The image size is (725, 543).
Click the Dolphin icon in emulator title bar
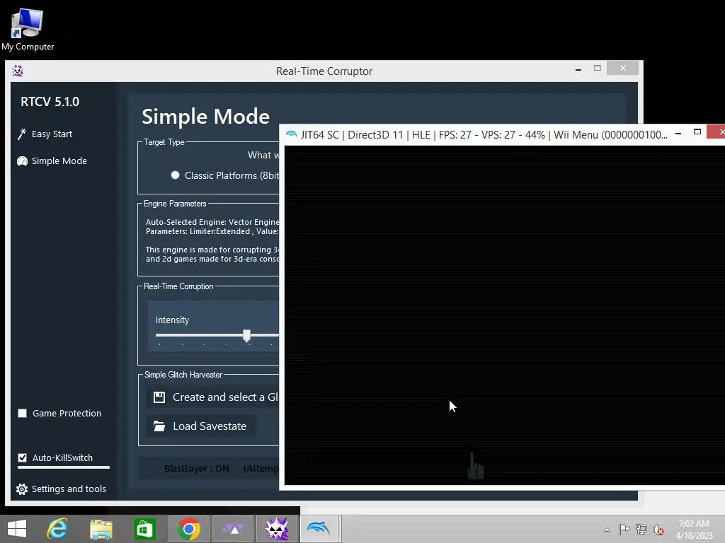(x=291, y=134)
